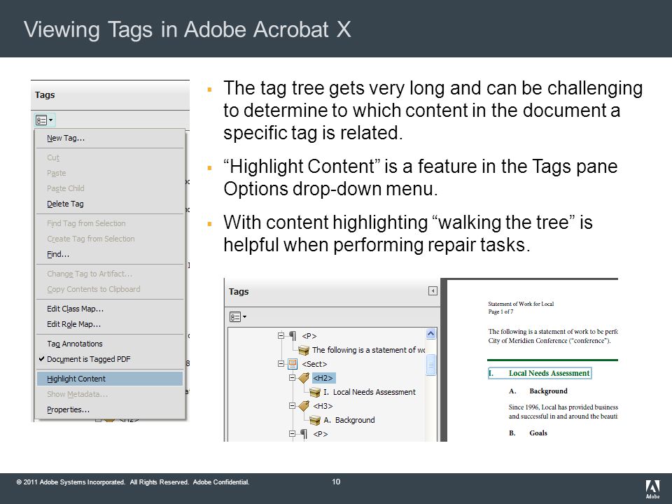Click the lower panel 'Tags' title
Viewport: 672px width, 504px height.
(239, 291)
